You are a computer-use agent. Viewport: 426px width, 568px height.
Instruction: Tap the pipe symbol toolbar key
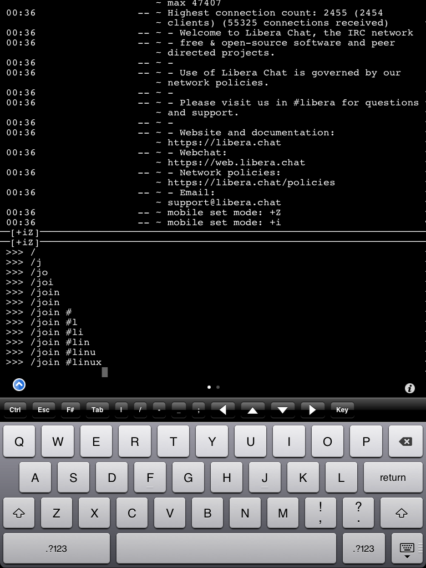click(x=121, y=410)
